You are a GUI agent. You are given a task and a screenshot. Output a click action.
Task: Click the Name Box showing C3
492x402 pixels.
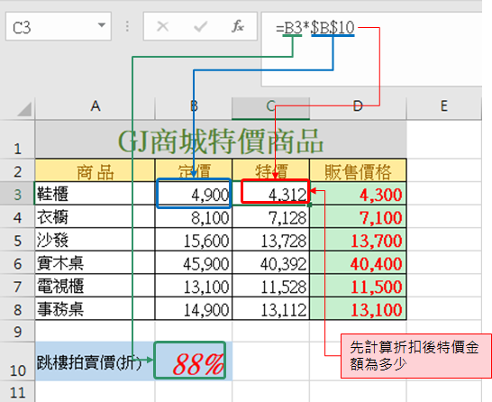pyautogui.click(x=59, y=26)
